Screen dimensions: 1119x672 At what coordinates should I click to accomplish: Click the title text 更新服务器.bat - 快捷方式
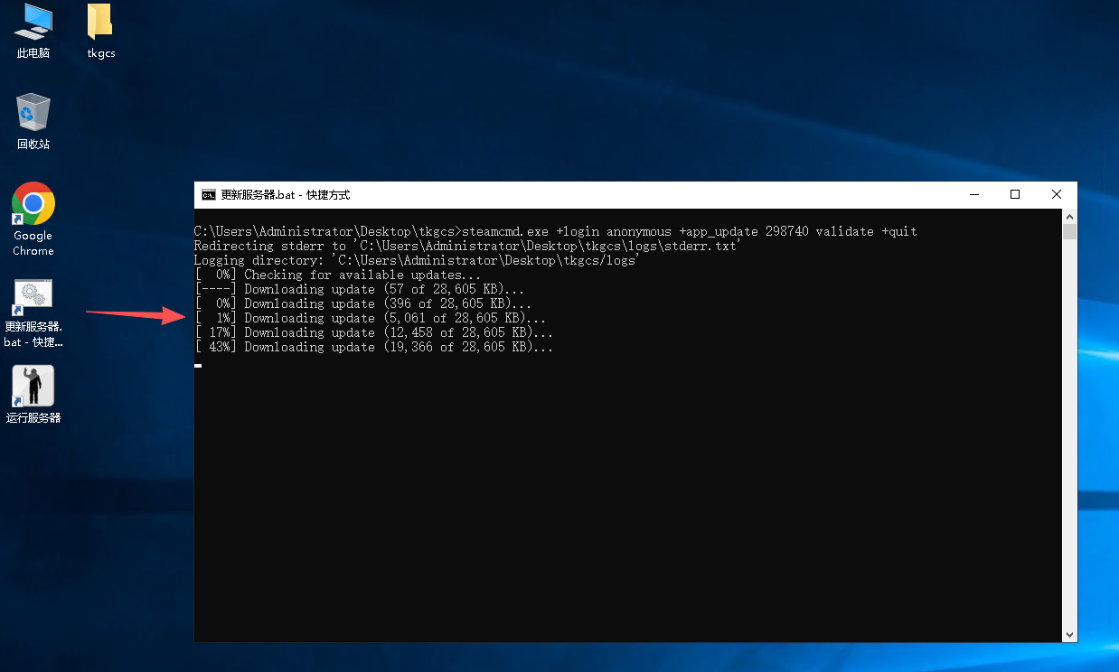pyautogui.click(x=285, y=195)
